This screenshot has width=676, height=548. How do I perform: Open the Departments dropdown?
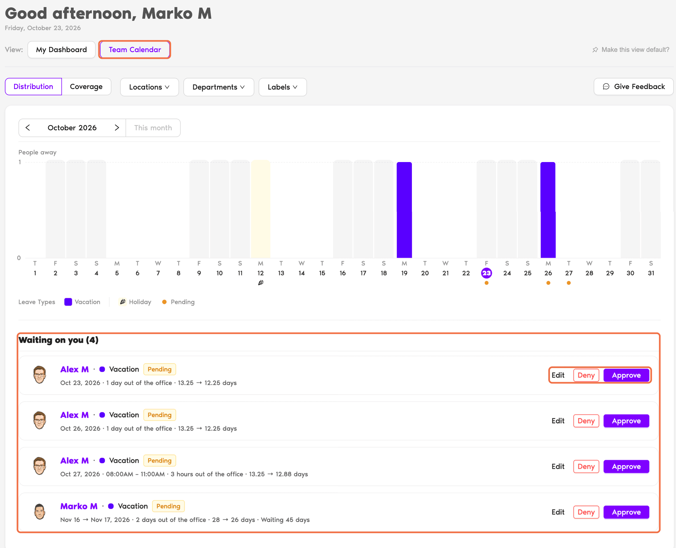click(x=219, y=87)
